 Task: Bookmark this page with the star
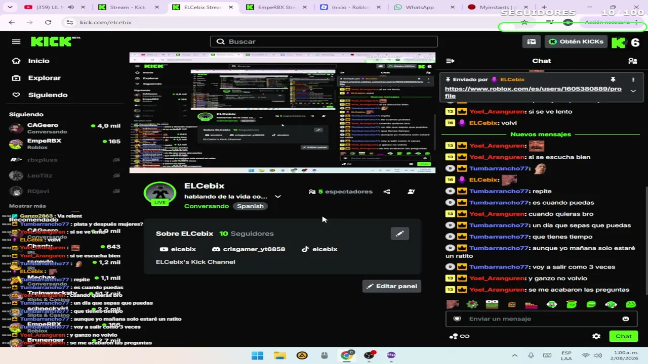click(x=524, y=22)
